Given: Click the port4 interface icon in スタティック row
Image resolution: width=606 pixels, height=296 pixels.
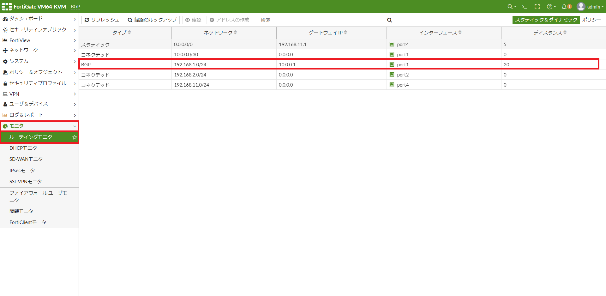Looking at the screenshot, I should pos(392,45).
